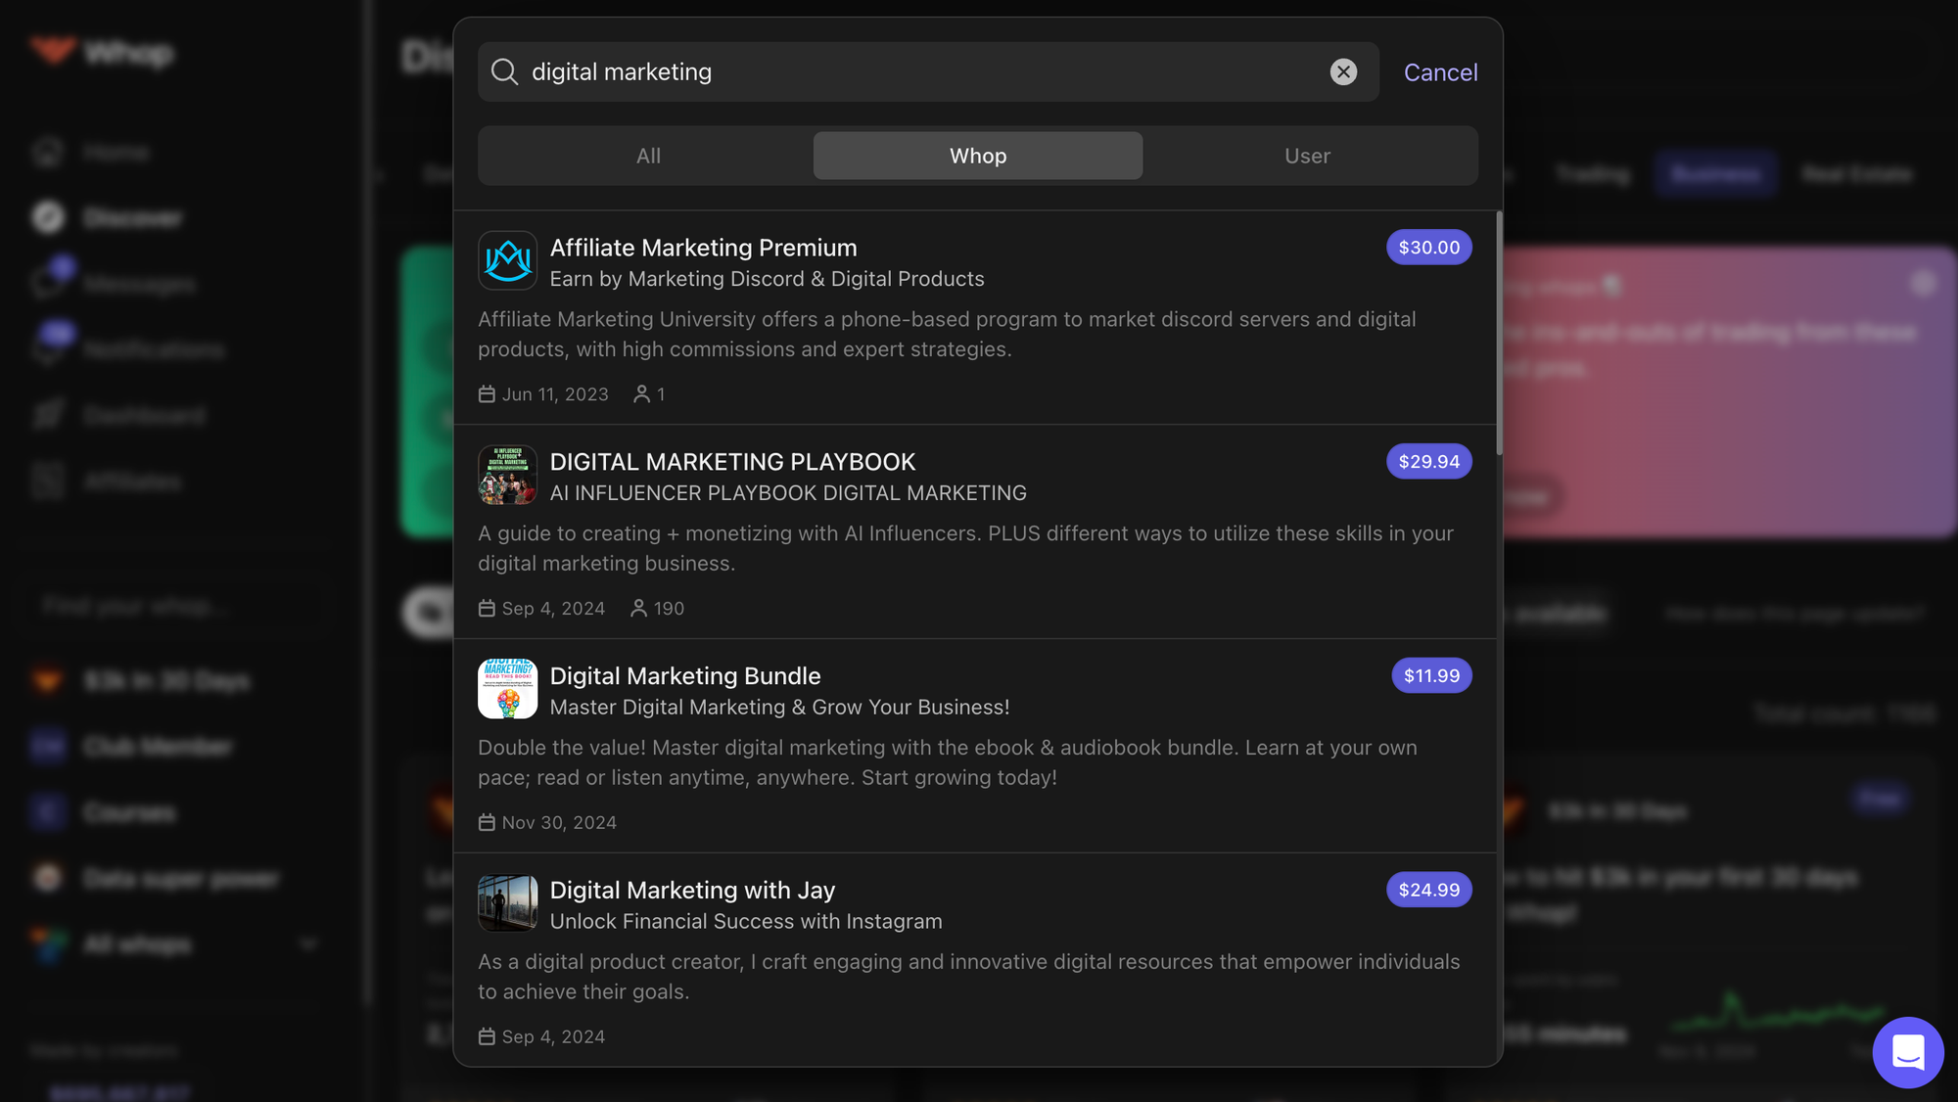Screen dimensions: 1958x1102
Task: Switch to the All search filter
Action: pyautogui.click(x=648, y=155)
